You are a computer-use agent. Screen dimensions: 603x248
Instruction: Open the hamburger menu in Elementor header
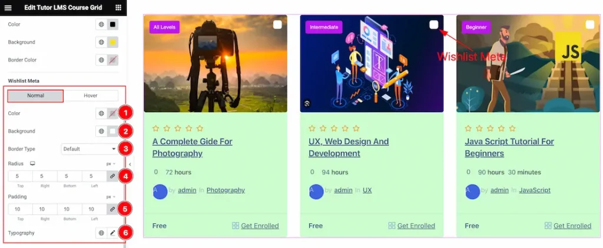pyautogui.click(x=8, y=8)
